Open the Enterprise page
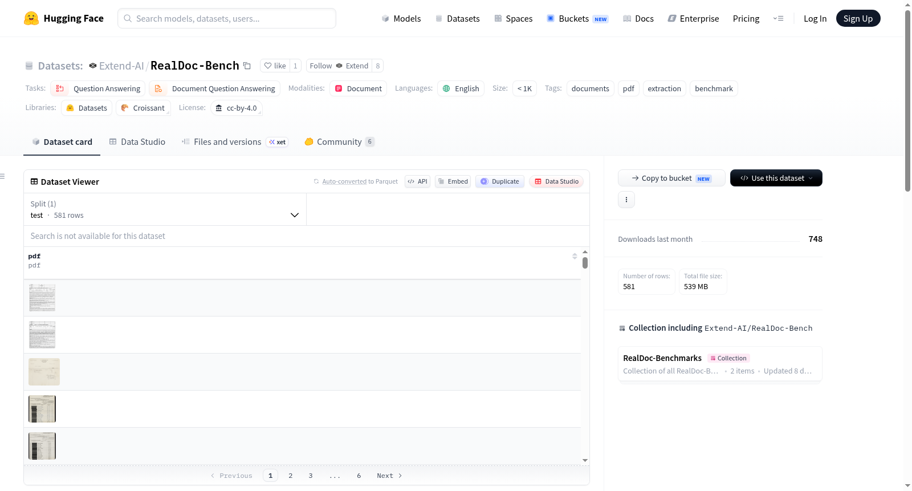The width and height of the screenshot is (912, 491). (x=694, y=18)
